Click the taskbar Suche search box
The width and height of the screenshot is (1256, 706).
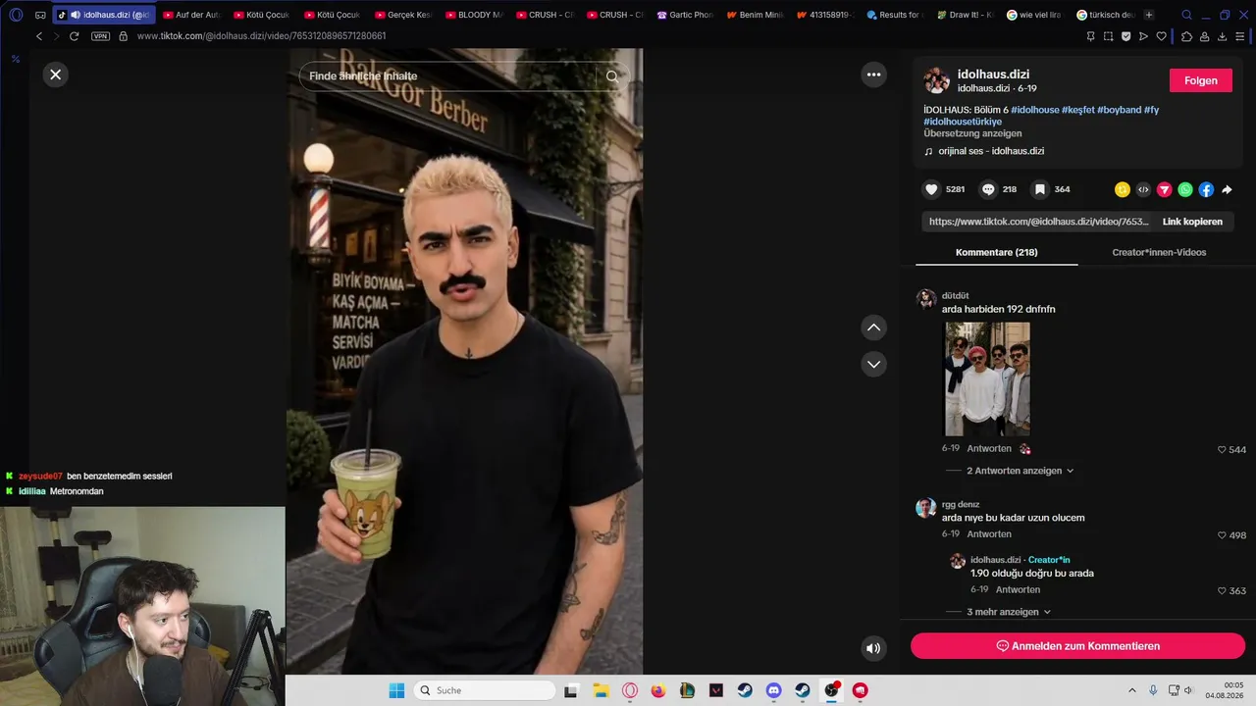pyautogui.click(x=485, y=690)
